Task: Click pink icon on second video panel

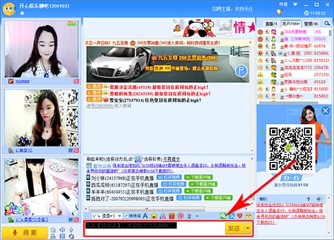Action: [76, 150]
